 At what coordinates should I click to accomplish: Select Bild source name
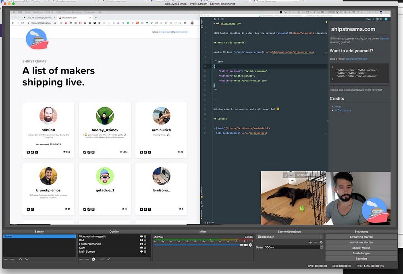click(x=81, y=240)
